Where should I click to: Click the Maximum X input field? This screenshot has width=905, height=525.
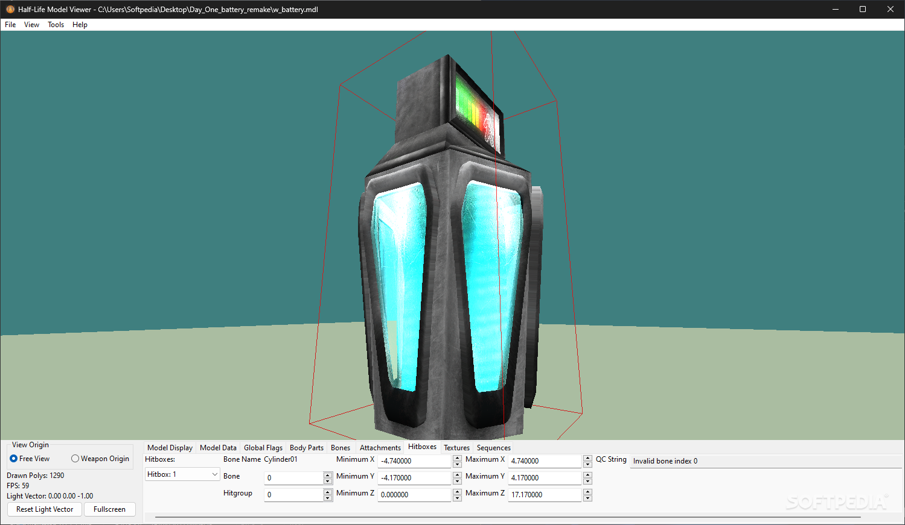546,461
